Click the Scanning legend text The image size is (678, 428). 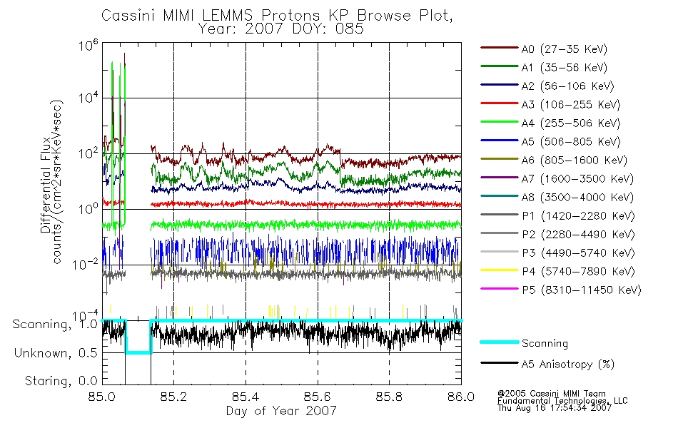[x=545, y=344]
